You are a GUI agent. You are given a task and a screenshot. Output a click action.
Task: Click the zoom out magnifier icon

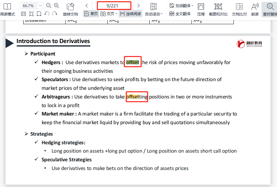tap(49, 6)
